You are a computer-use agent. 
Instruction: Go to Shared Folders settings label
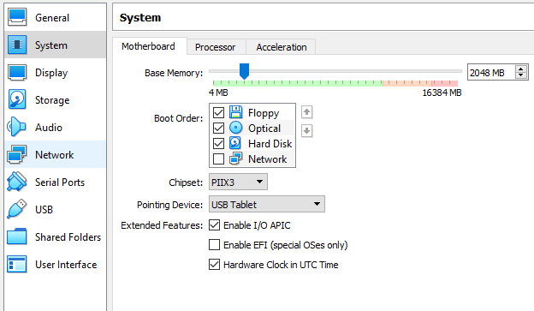[x=68, y=237]
